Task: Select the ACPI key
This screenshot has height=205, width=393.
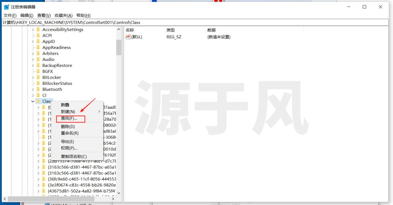Action: pos(47,36)
